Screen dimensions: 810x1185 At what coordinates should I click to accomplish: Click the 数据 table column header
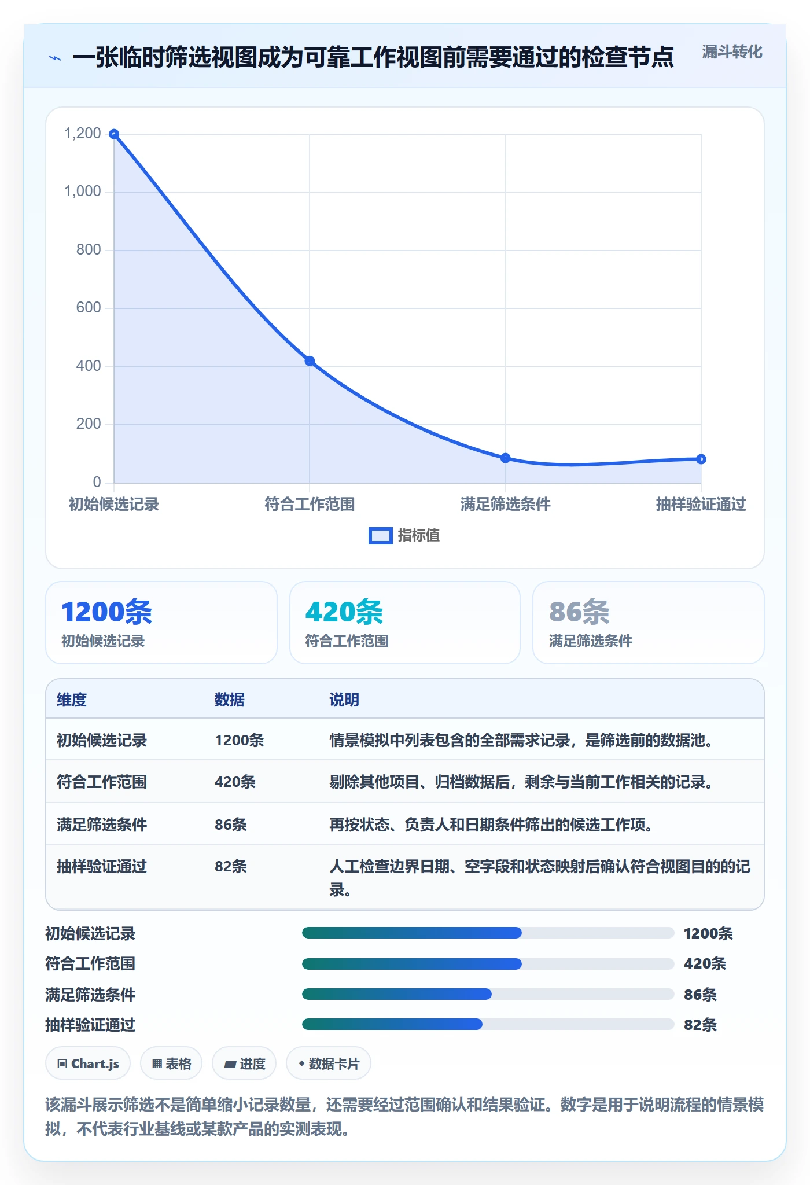click(230, 700)
